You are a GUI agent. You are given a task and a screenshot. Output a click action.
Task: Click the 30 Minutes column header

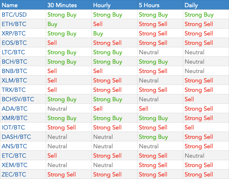click(62, 5)
